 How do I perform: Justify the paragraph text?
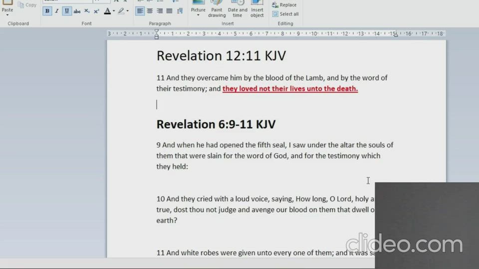[170, 11]
